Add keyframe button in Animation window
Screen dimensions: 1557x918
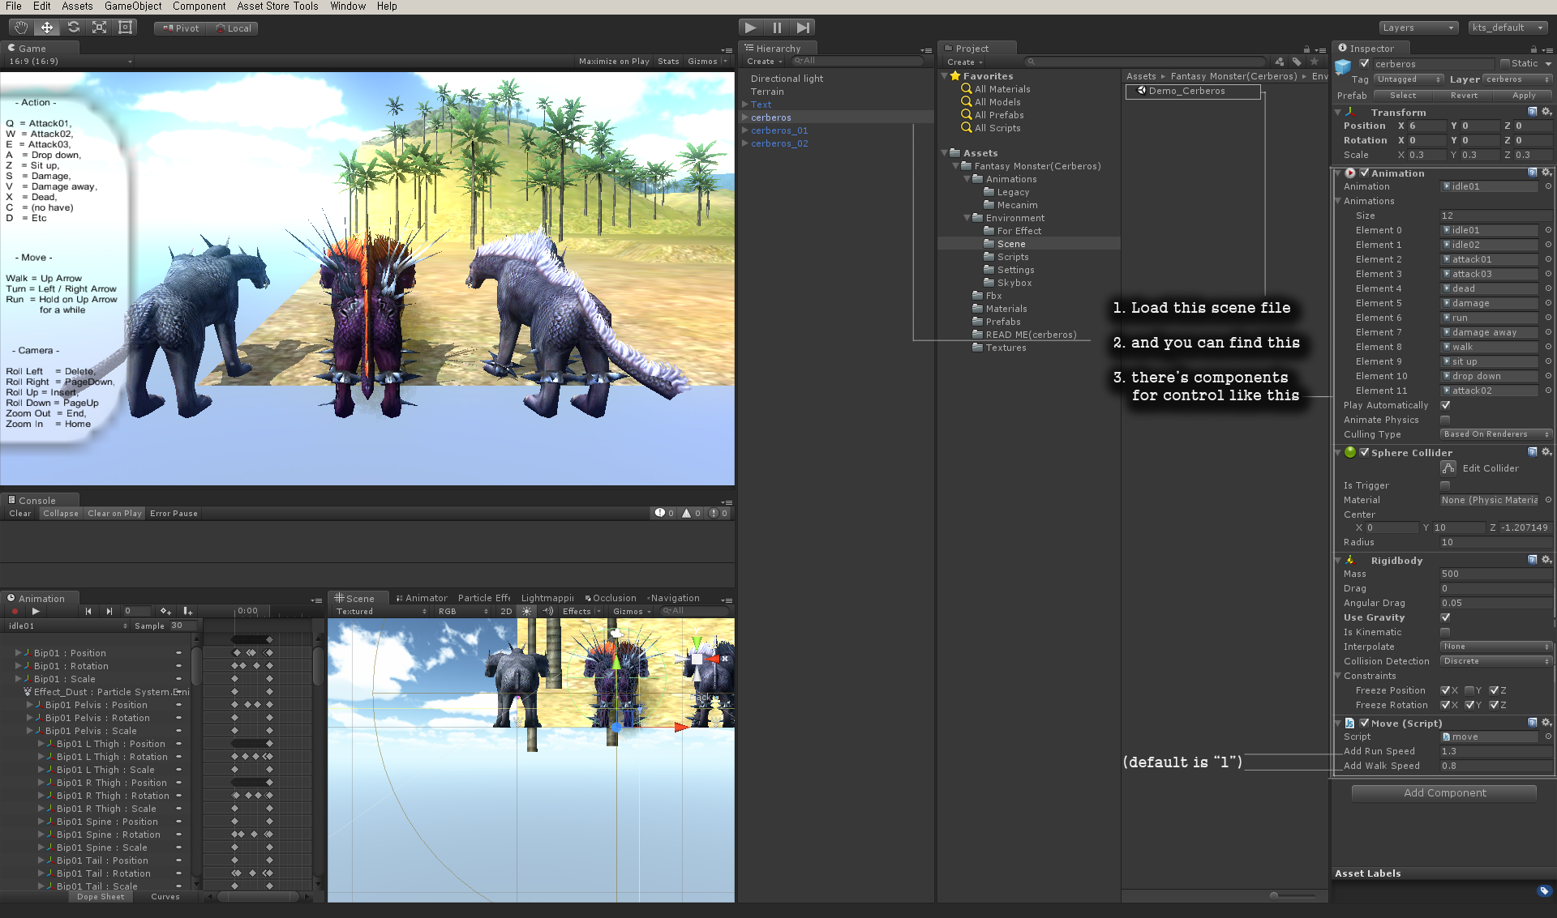165,611
